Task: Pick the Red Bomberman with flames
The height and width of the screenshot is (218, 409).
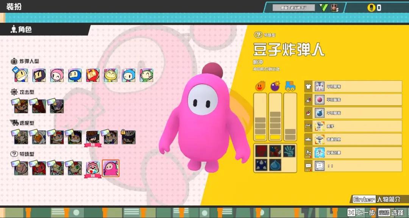Action: (93, 75)
